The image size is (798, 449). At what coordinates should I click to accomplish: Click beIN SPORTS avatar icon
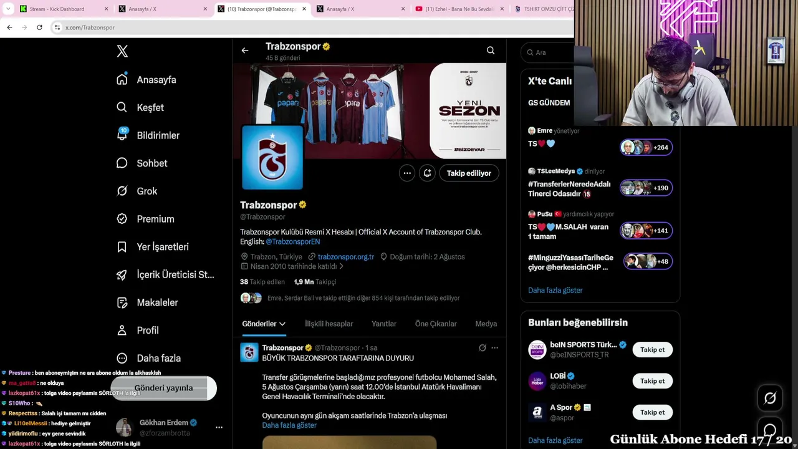pos(537,350)
